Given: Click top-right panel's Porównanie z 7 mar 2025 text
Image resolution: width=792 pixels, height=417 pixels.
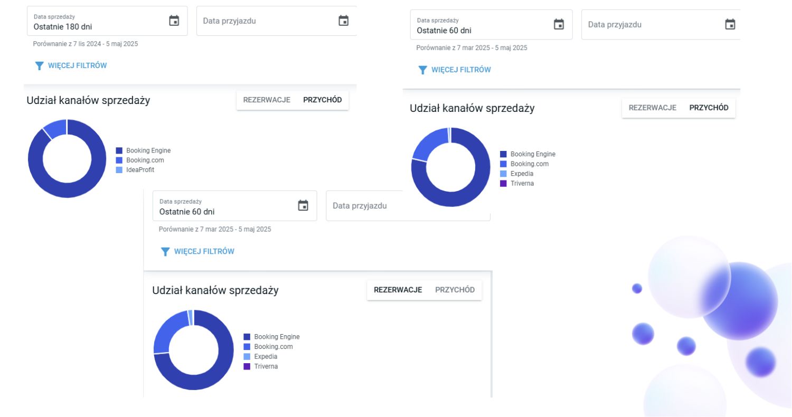Looking at the screenshot, I should (x=472, y=48).
